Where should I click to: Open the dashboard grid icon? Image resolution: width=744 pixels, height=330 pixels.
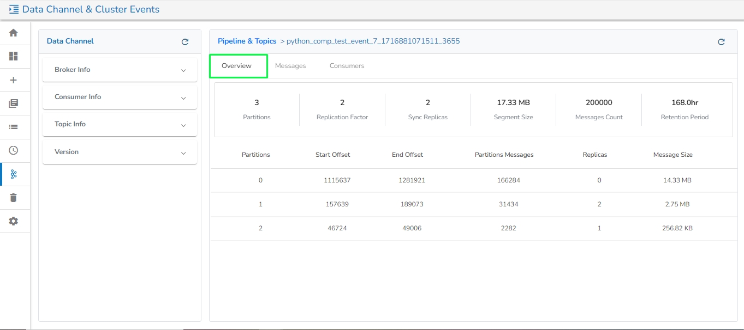pyautogui.click(x=14, y=56)
